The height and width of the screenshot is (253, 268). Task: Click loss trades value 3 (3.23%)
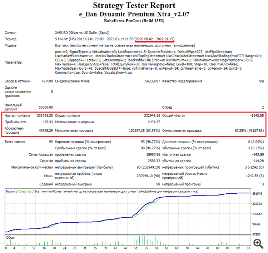tap(256, 148)
